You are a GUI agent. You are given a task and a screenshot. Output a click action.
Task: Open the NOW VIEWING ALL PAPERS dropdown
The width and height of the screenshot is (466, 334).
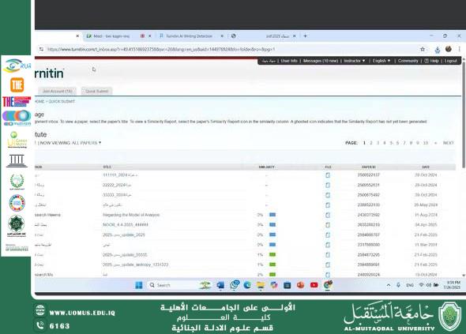(x=71, y=143)
